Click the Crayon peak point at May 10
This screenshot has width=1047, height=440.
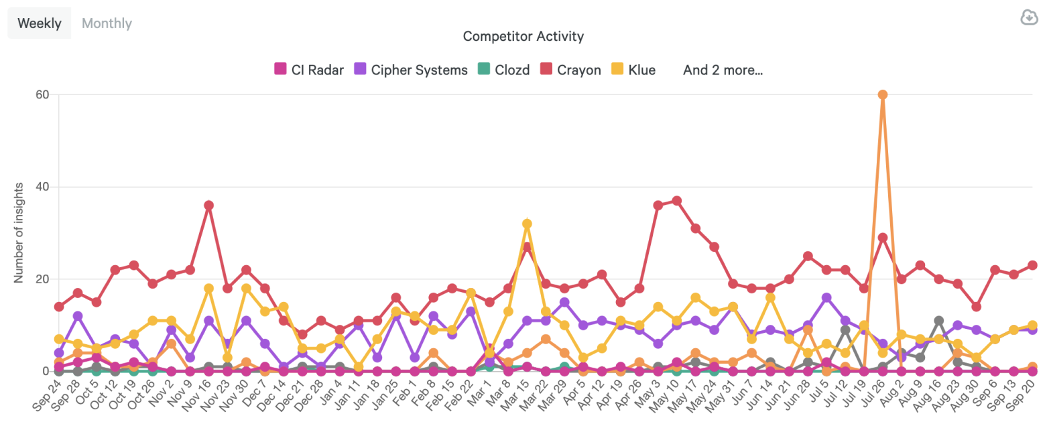pos(677,201)
